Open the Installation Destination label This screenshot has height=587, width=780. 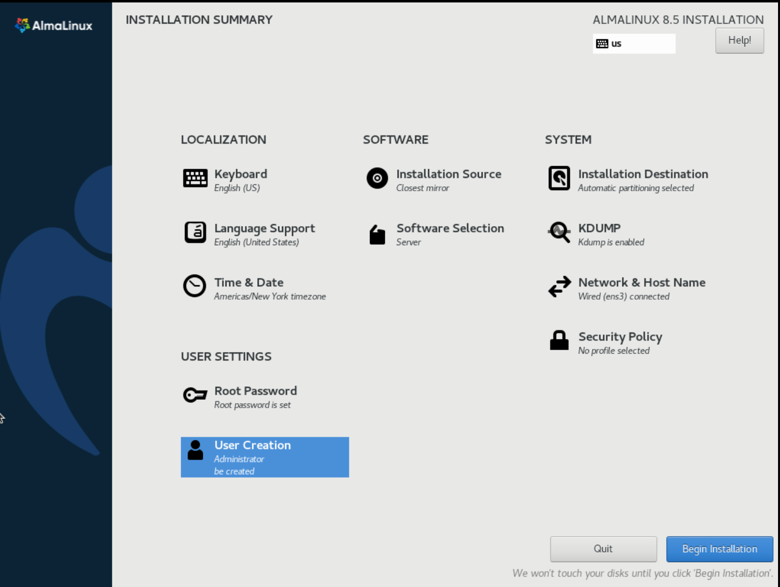pos(643,174)
